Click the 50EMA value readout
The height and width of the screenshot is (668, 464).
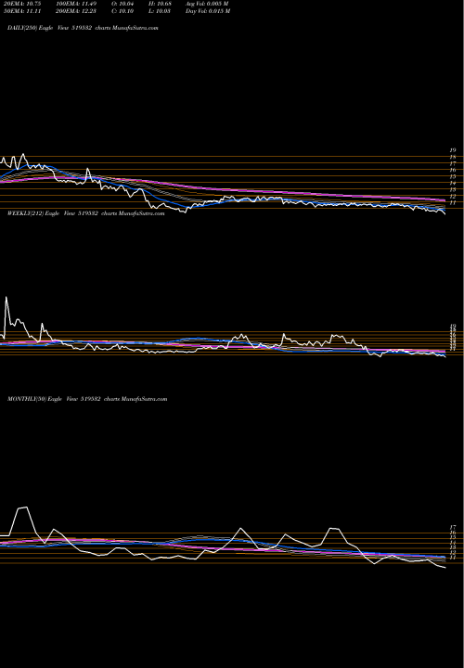click(21, 11)
